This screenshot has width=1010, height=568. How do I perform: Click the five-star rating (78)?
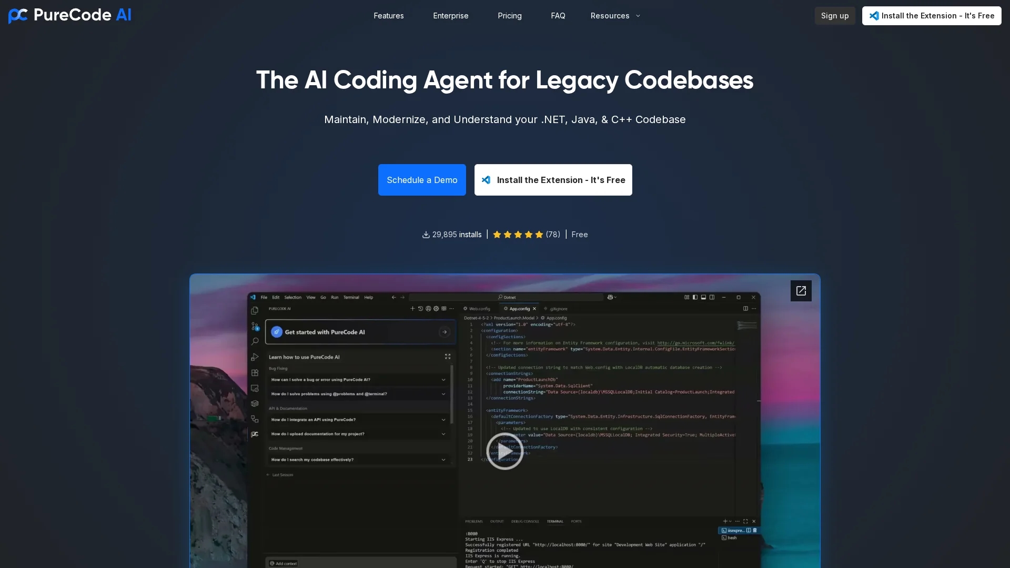[526, 235]
